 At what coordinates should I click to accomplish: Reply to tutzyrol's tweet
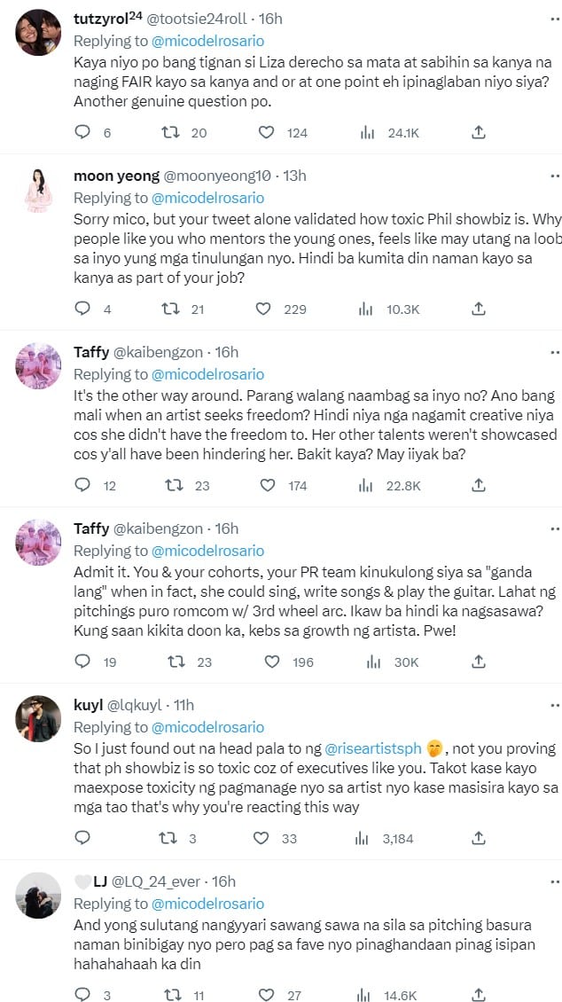82,132
